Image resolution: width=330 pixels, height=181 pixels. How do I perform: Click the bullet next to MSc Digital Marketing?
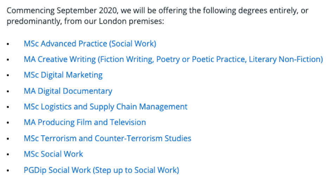click(x=8, y=76)
